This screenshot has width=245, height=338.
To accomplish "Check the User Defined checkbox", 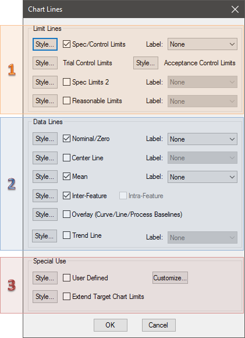I will [66, 278].
